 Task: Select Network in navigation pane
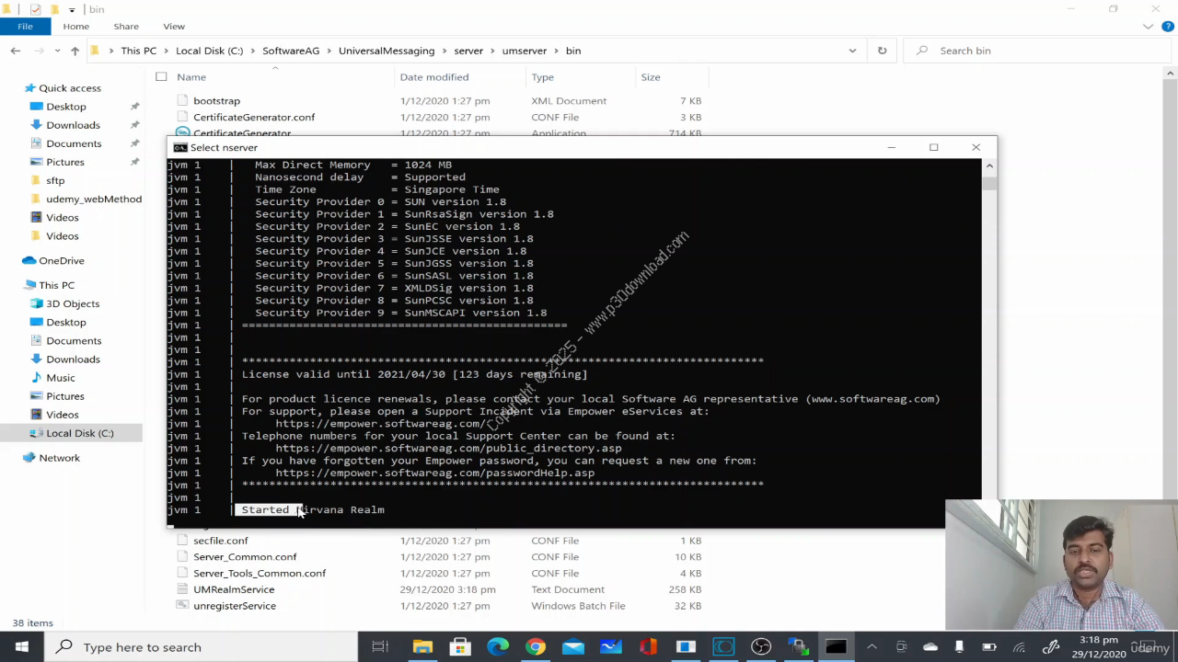coord(59,458)
